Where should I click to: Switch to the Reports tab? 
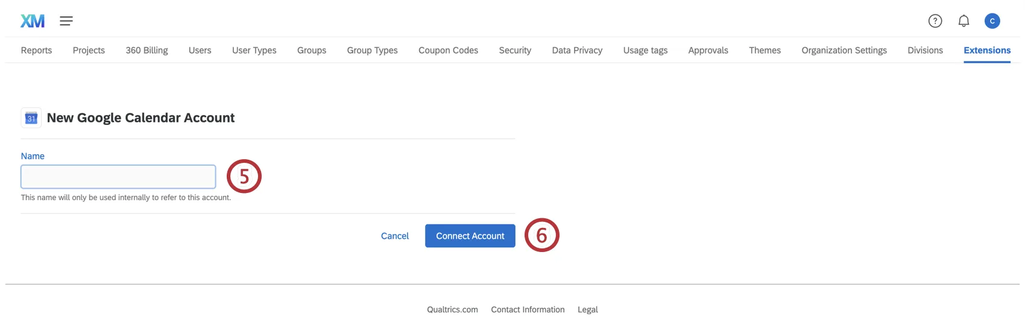[x=36, y=50]
